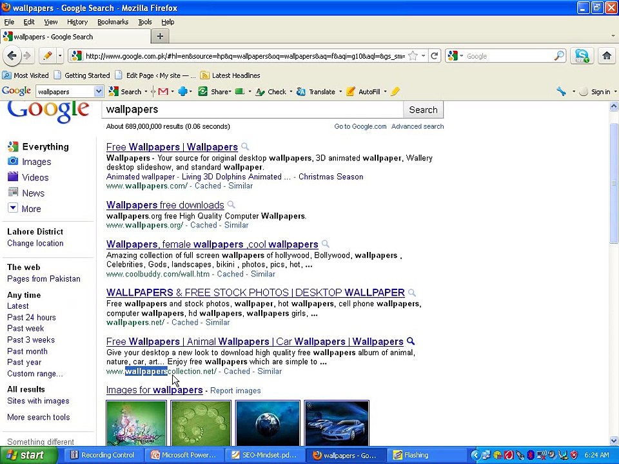
Task: Click the Forward navigation arrow
Action: [27, 56]
